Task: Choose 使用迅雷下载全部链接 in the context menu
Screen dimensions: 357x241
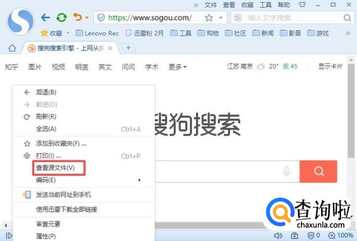Action: 84,210
